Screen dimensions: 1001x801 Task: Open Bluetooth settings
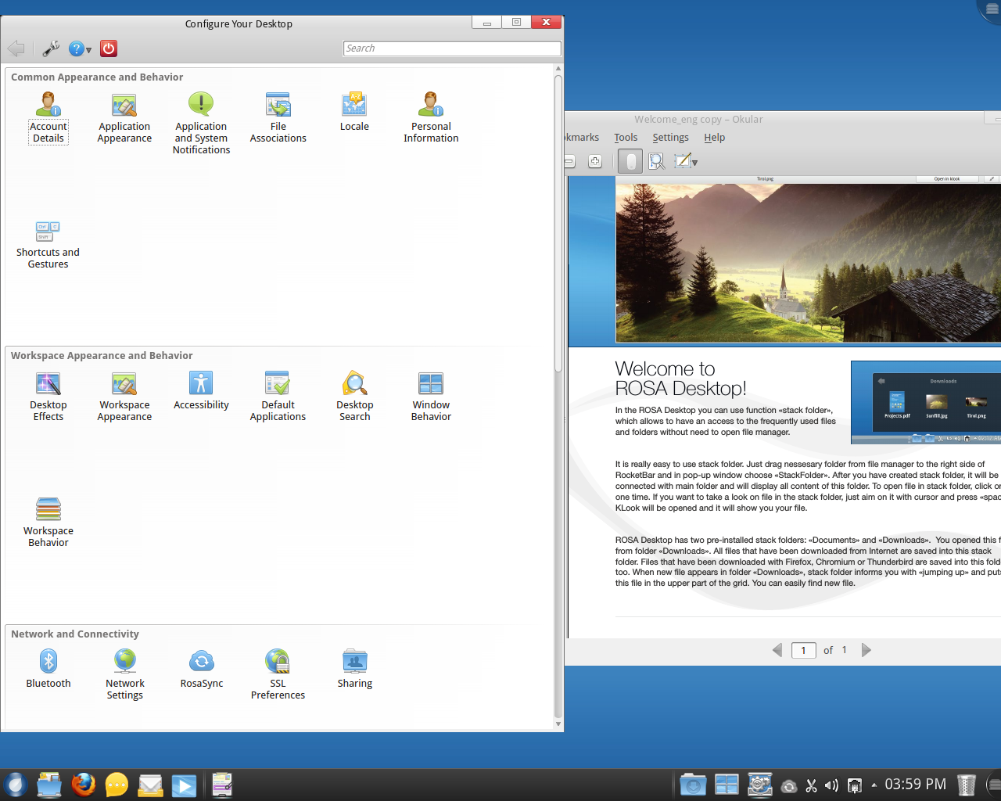coord(48,669)
